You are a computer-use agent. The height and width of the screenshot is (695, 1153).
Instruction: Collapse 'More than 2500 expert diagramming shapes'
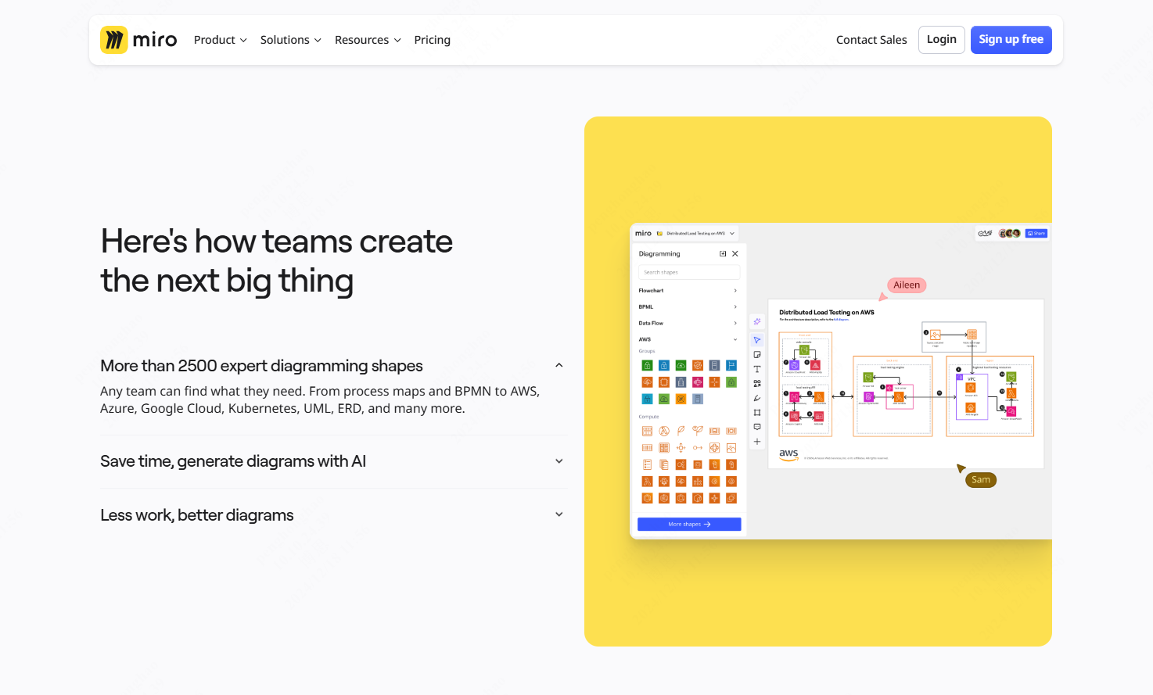pyautogui.click(x=559, y=366)
